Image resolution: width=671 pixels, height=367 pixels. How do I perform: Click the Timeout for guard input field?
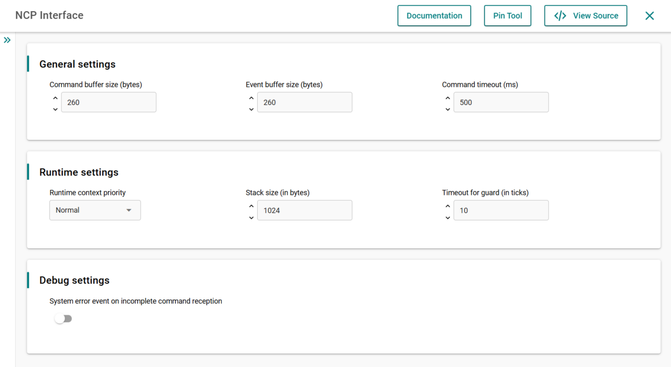(x=501, y=210)
